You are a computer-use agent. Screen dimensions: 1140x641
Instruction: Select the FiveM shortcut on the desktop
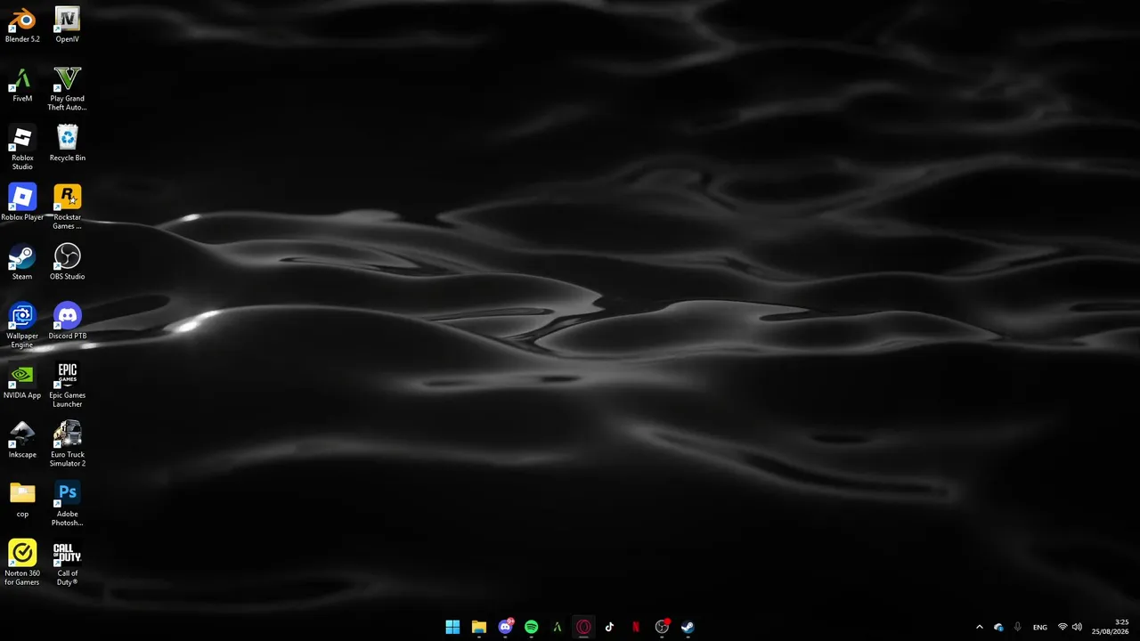point(22,85)
